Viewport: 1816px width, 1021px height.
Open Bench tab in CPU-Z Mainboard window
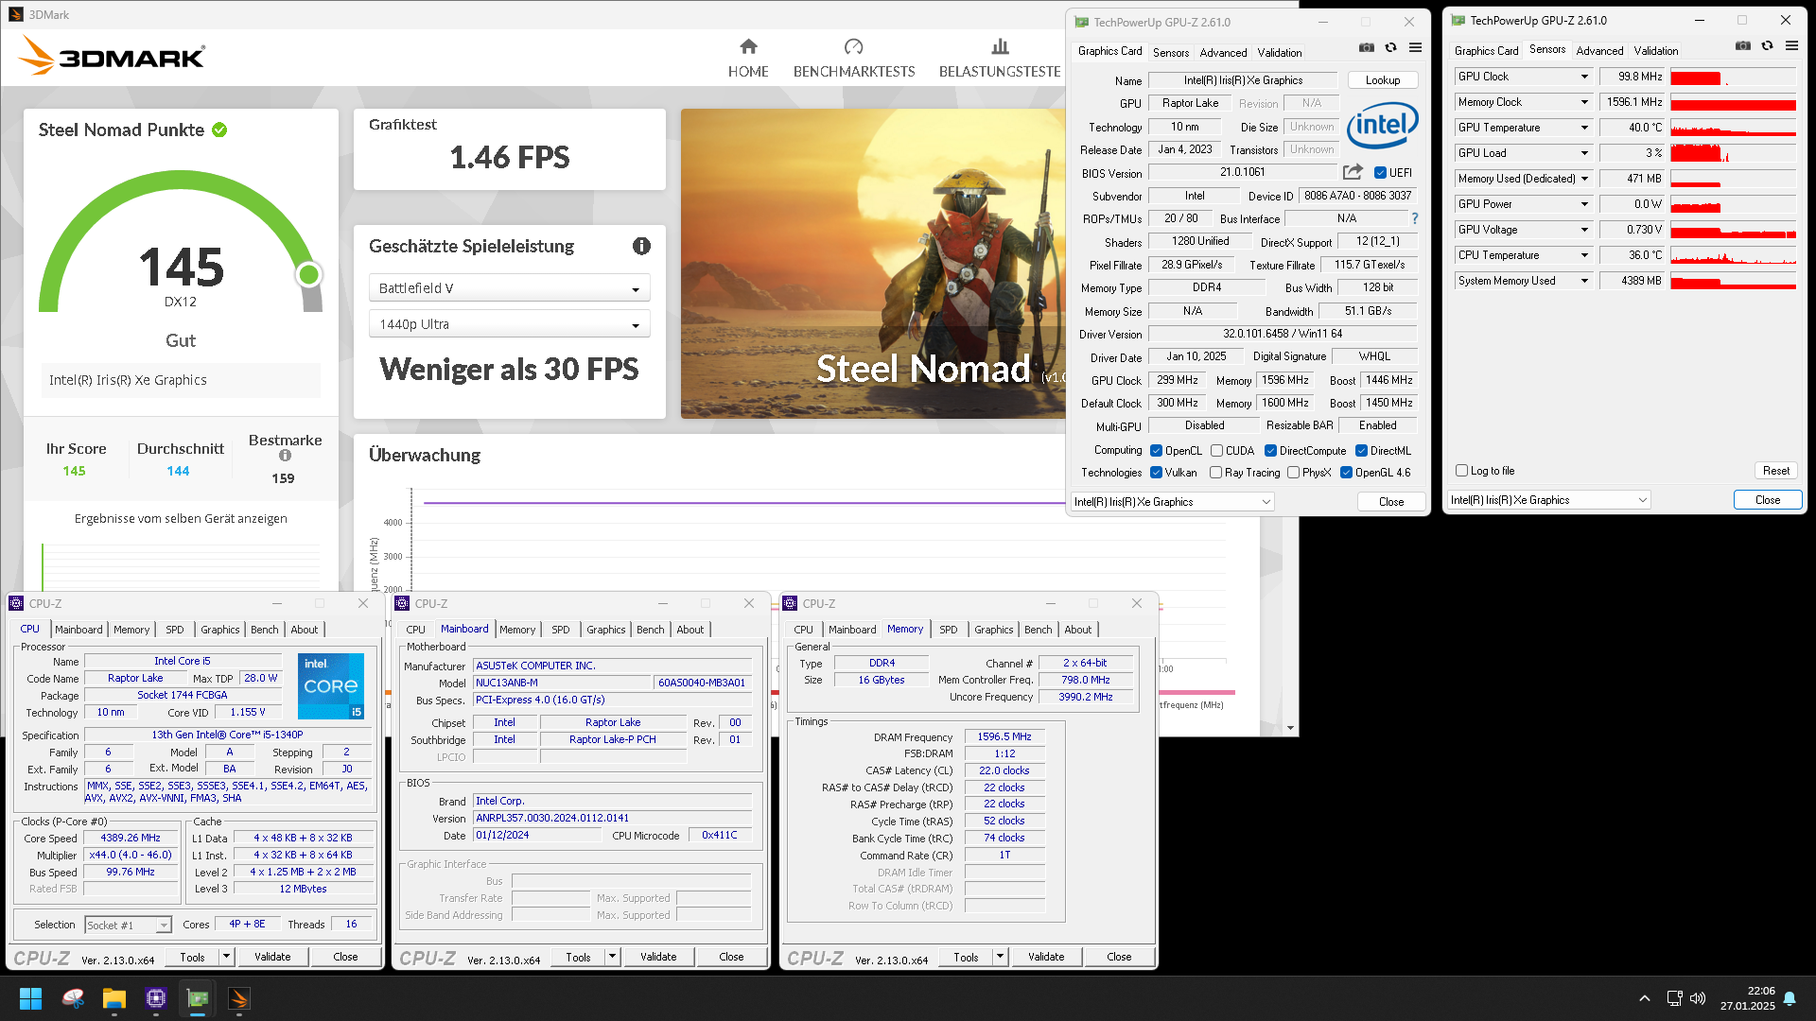650,630
